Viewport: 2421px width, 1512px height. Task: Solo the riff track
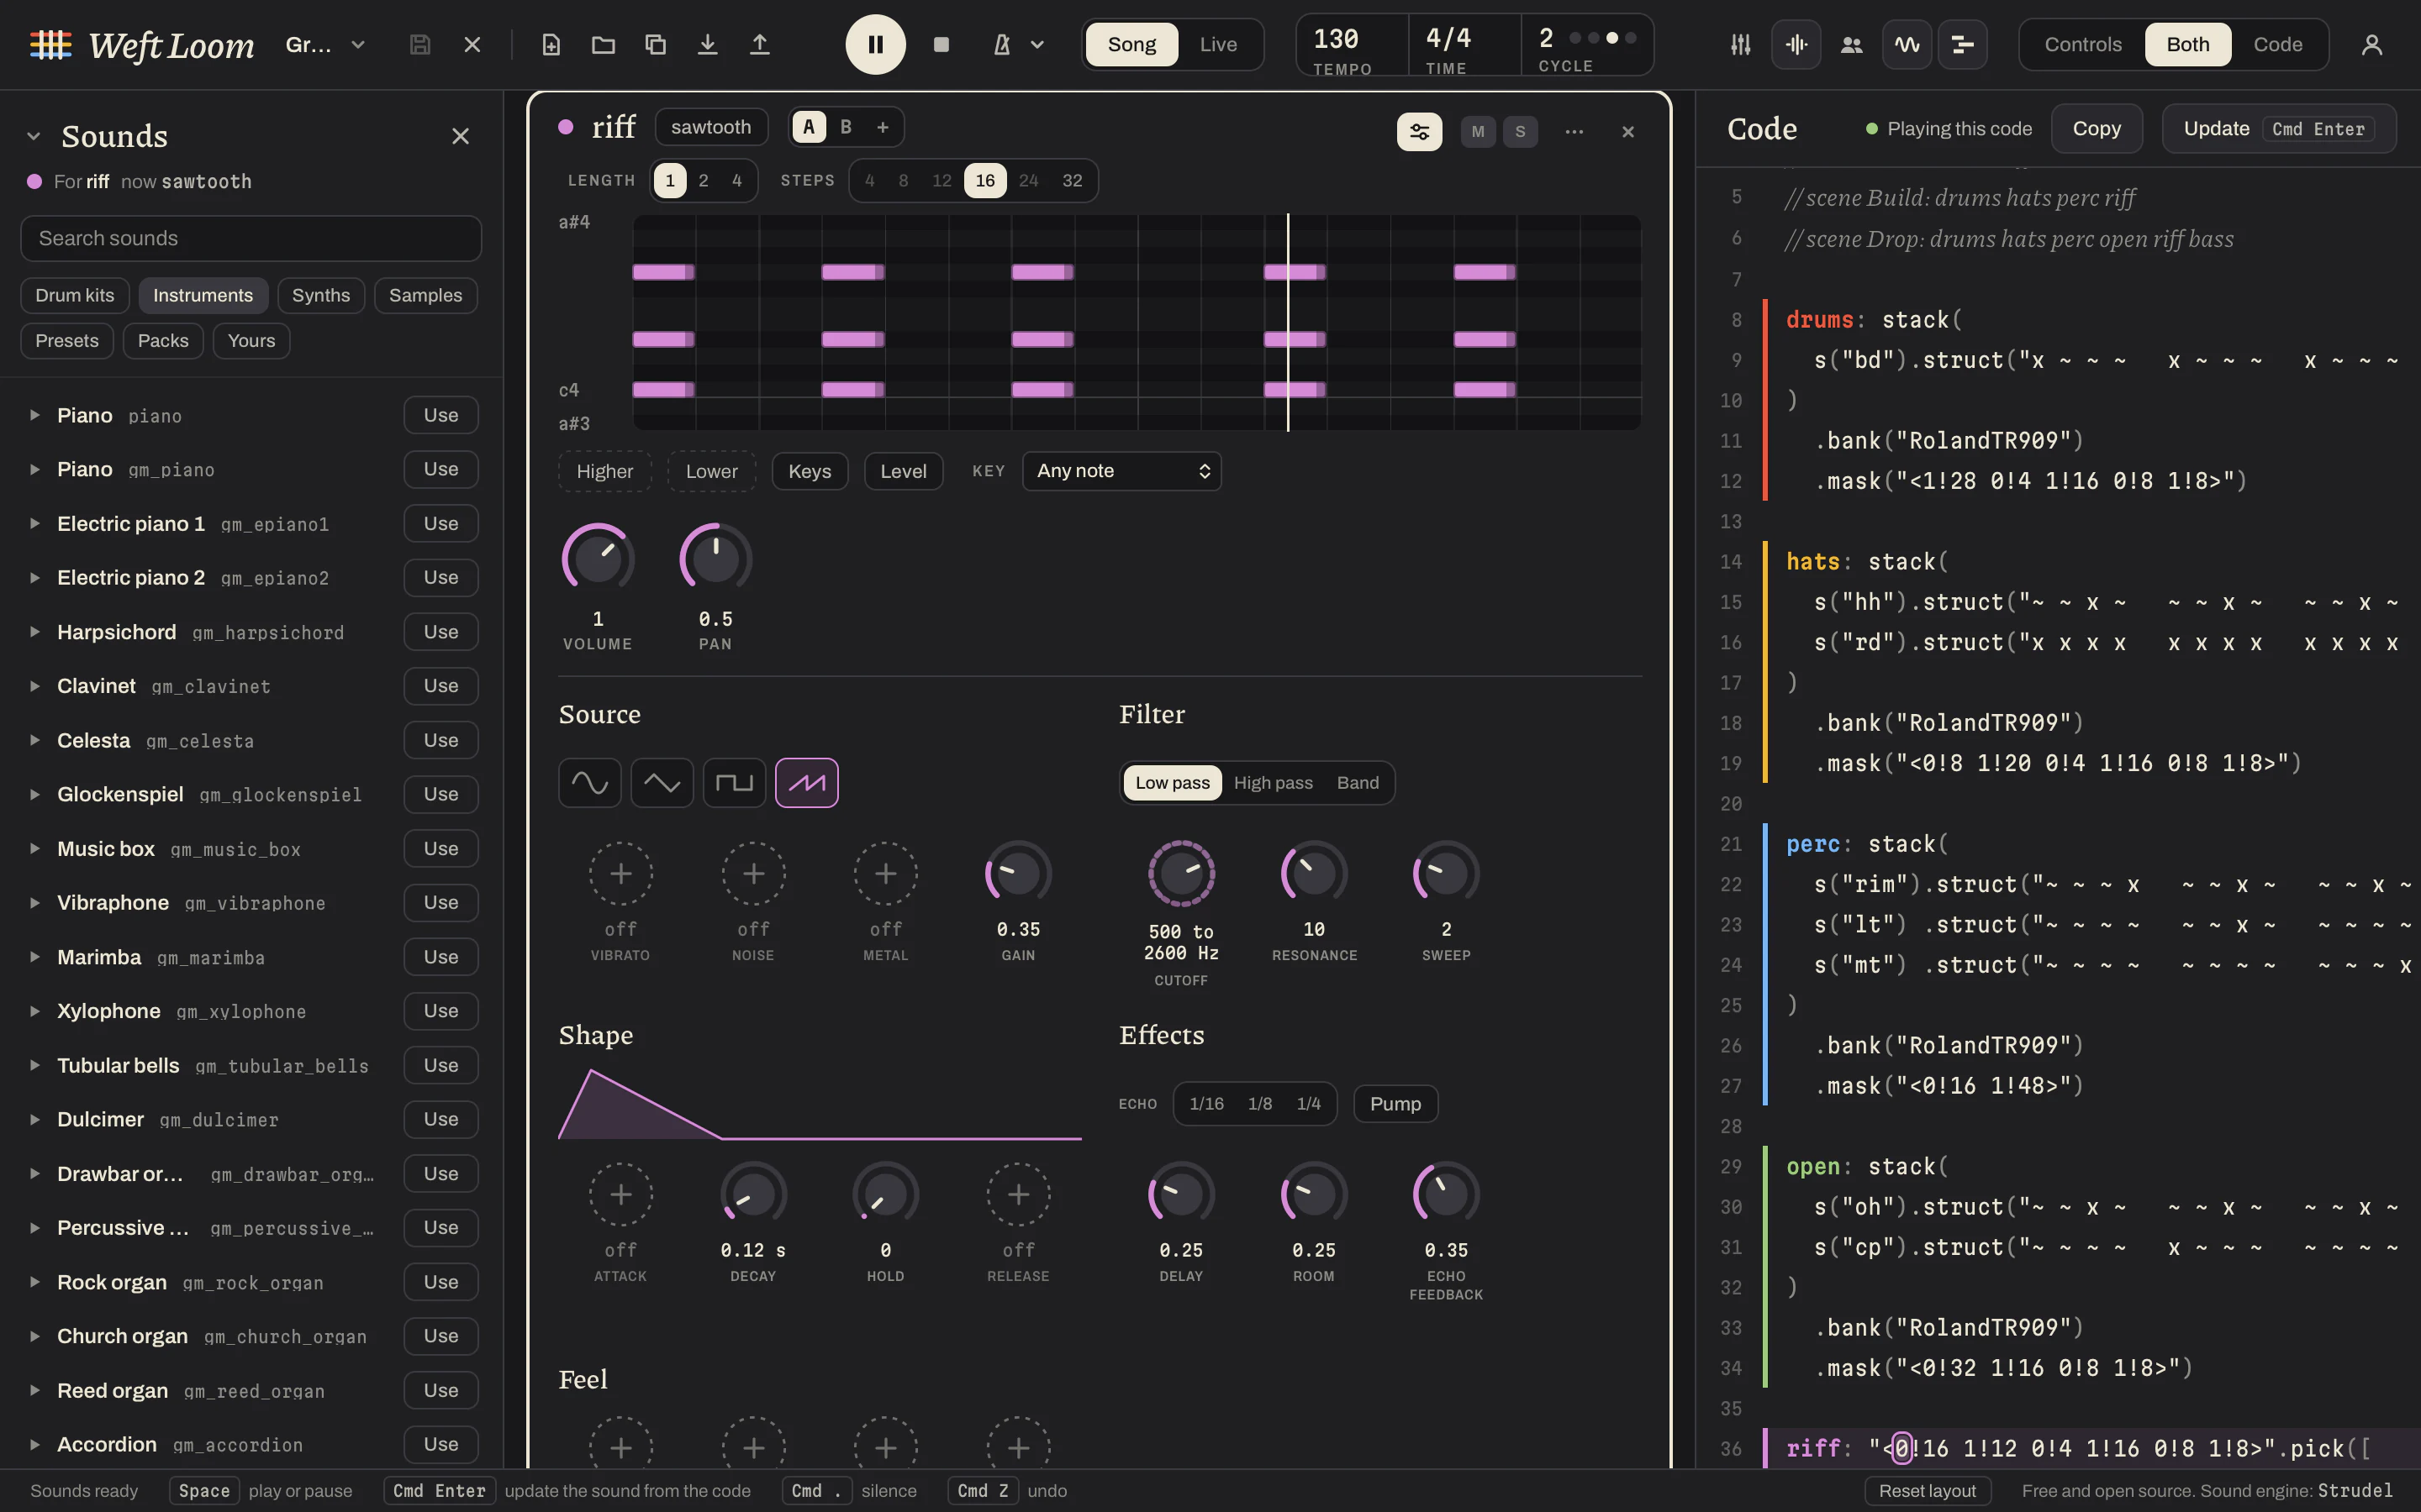(x=1521, y=131)
